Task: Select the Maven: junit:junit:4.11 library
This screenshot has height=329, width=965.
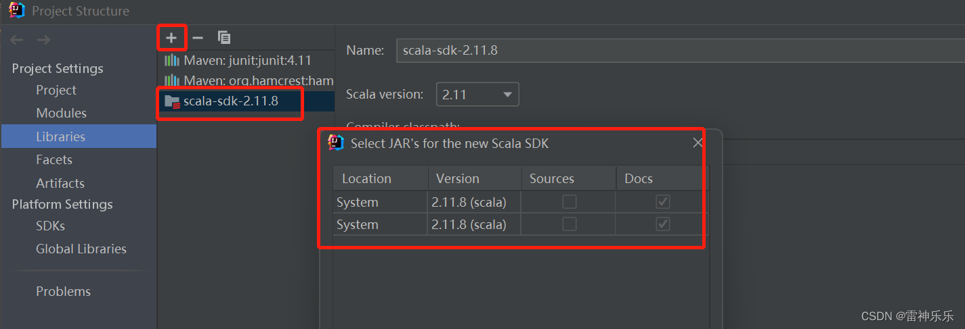Action: point(246,60)
